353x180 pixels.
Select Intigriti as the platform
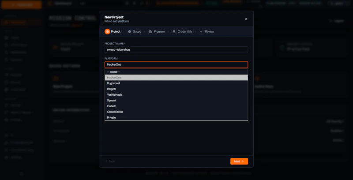click(176, 89)
